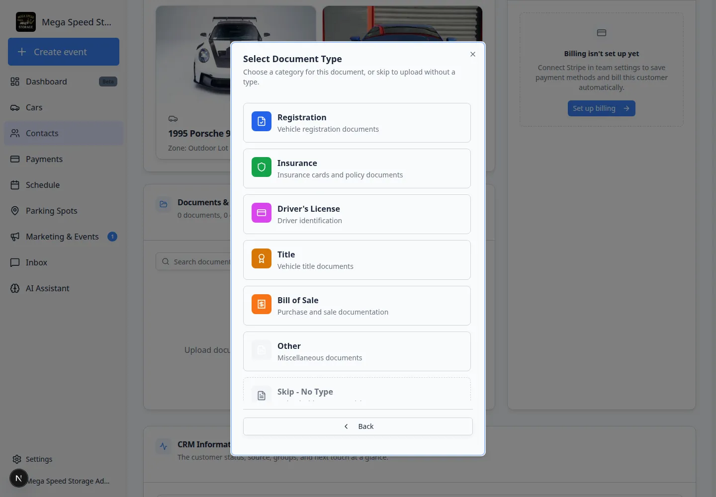Click the Contacts people icon
The height and width of the screenshot is (497, 716).
pyautogui.click(x=15, y=133)
